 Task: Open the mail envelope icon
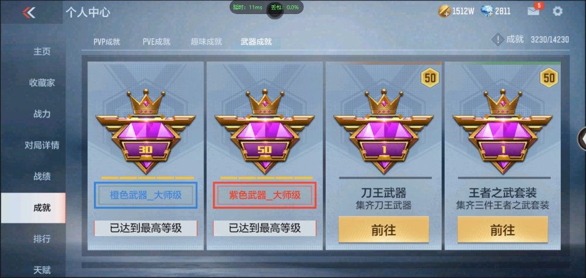coord(533,12)
